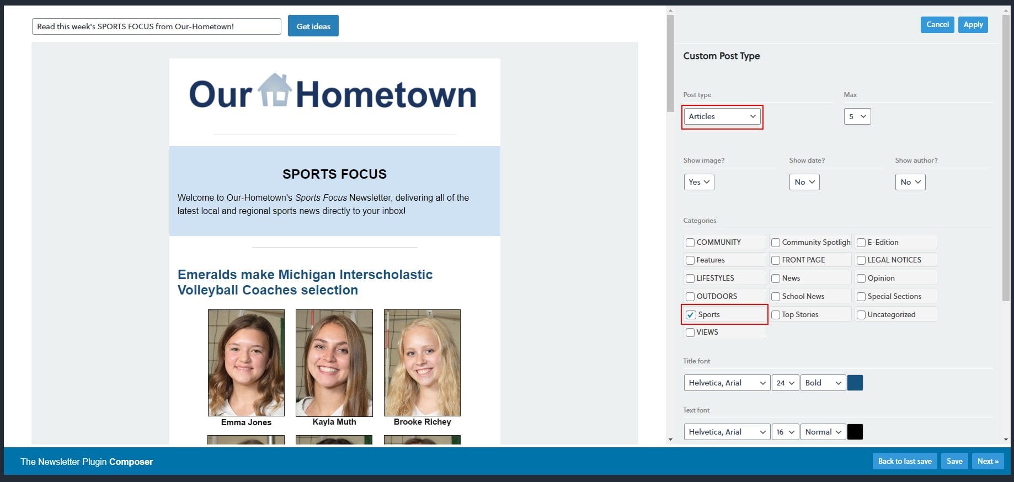Click the settings panel scroll down arrow

click(1006, 440)
